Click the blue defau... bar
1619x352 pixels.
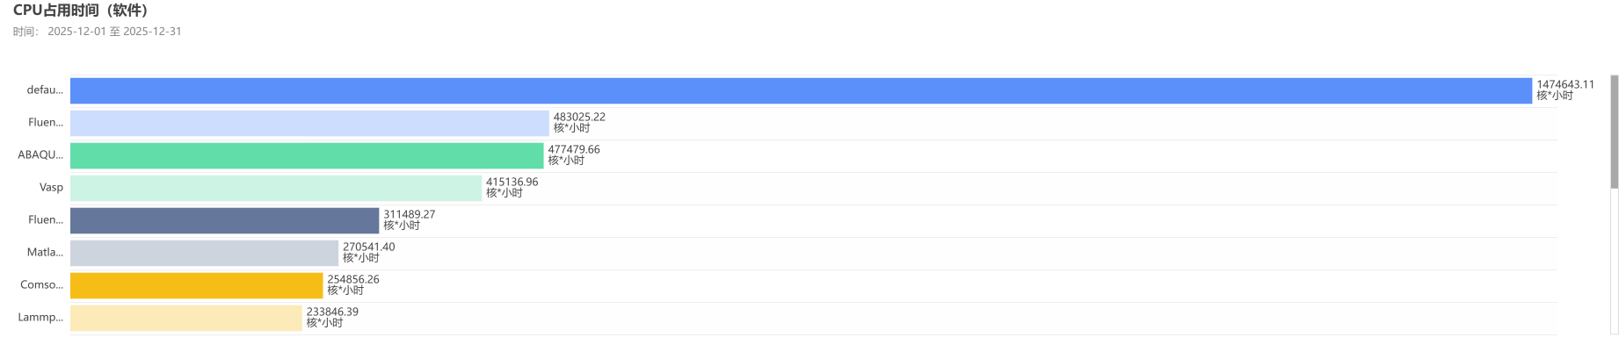tap(800, 90)
